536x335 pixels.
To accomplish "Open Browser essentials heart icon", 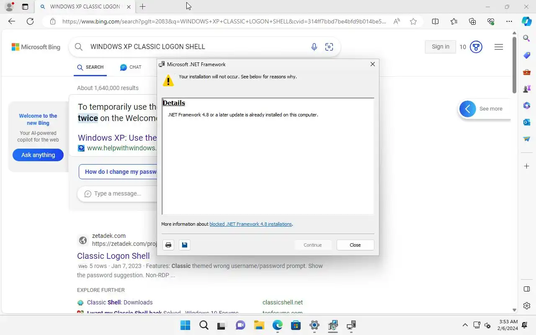I will pos(491,21).
